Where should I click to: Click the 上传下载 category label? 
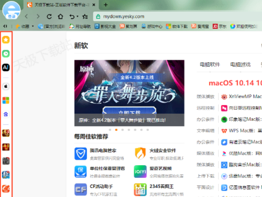[206, 176]
